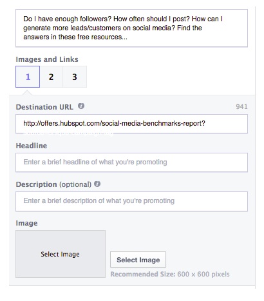Click the Description (optional) label text

click(53, 184)
